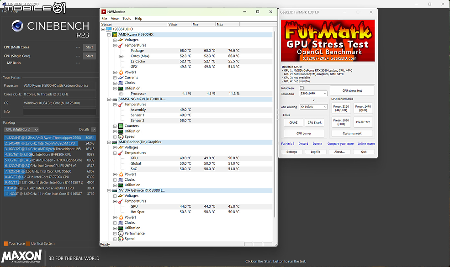Click the Cinebench logo sphere icon

click(x=17, y=26)
